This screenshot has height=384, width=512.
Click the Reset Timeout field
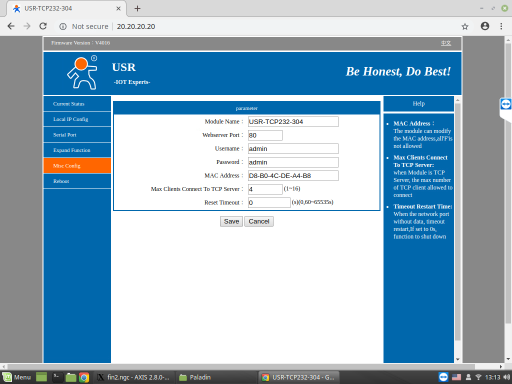[x=269, y=203]
